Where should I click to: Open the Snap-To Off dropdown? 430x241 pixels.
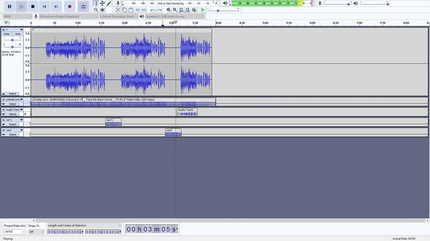[x=36, y=231]
